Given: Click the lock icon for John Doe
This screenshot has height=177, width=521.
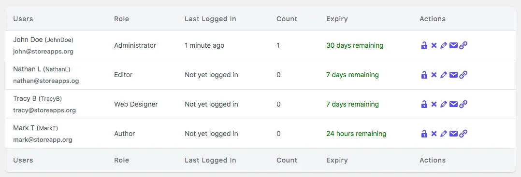Looking at the screenshot, I should coord(424,45).
